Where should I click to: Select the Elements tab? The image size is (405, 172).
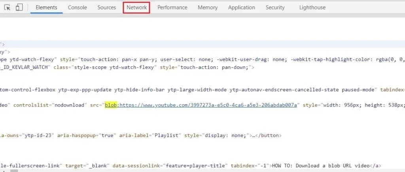(x=47, y=7)
